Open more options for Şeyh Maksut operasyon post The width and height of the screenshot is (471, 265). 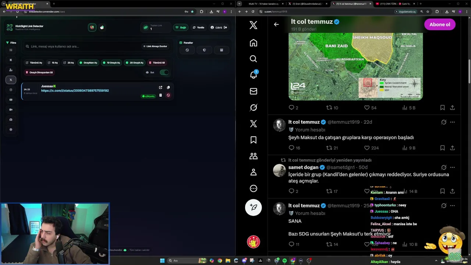(453, 122)
